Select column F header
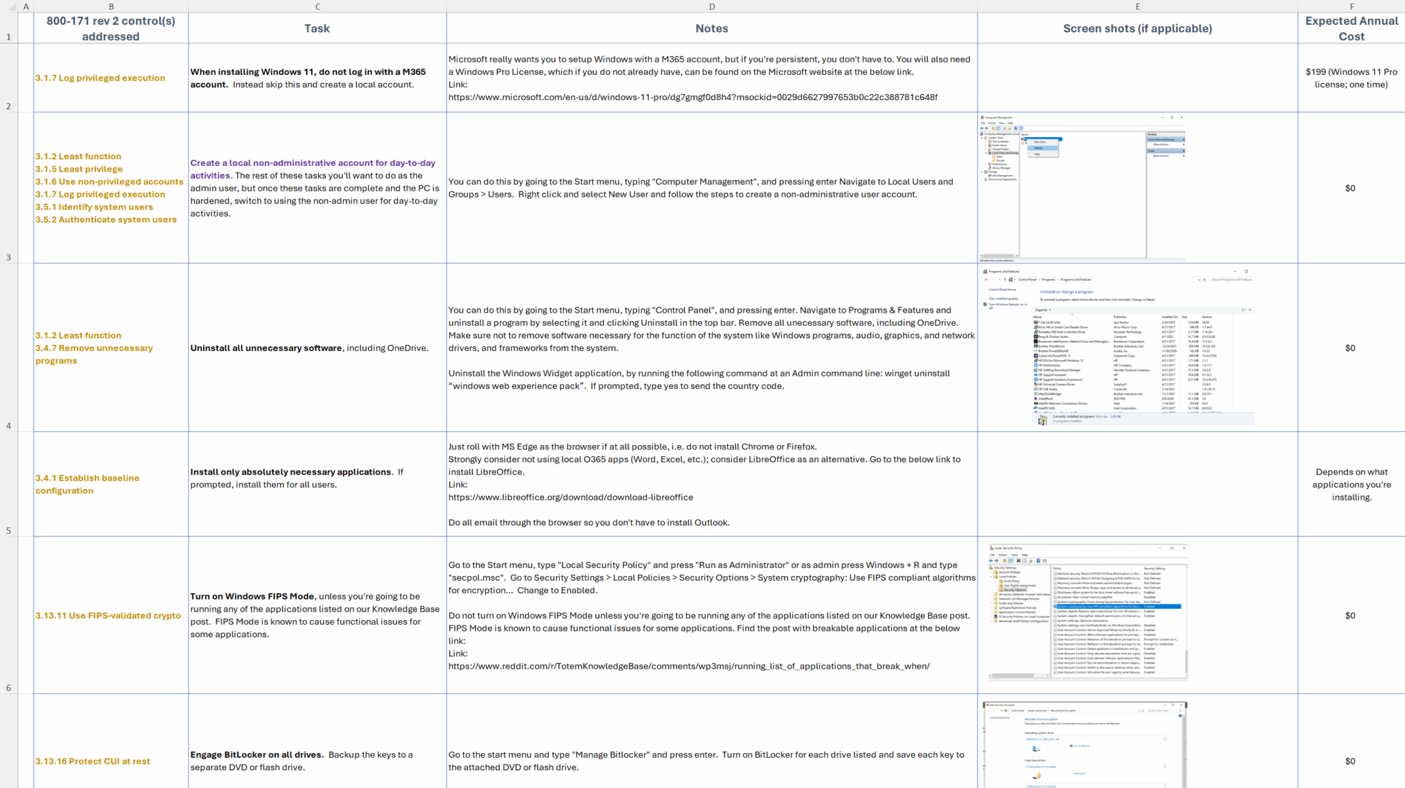This screenshot has width=1405, height=788. click(1351, 6)
